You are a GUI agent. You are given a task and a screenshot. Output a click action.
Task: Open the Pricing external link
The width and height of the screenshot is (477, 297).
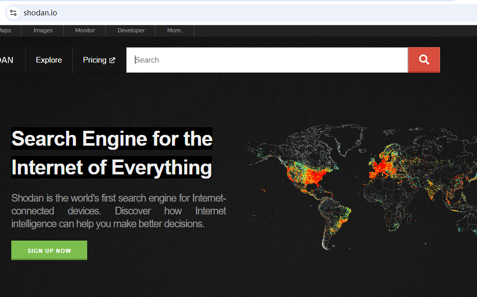pos(99,60)
